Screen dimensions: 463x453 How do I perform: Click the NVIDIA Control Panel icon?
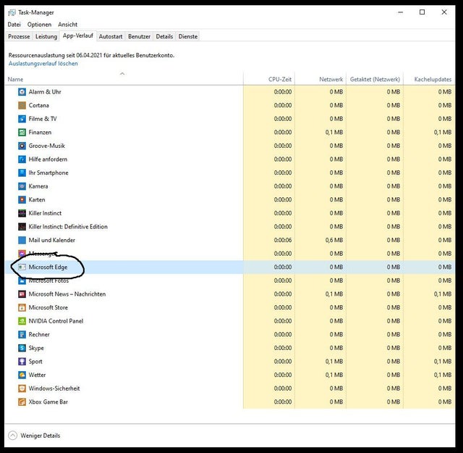coord(22,321)
